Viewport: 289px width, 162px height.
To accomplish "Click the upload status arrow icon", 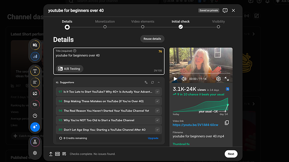I will [51, 154].
